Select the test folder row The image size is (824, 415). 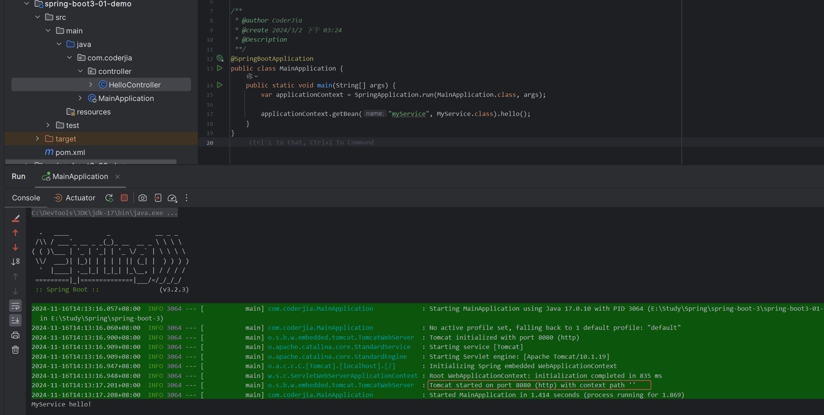(101, 125)
